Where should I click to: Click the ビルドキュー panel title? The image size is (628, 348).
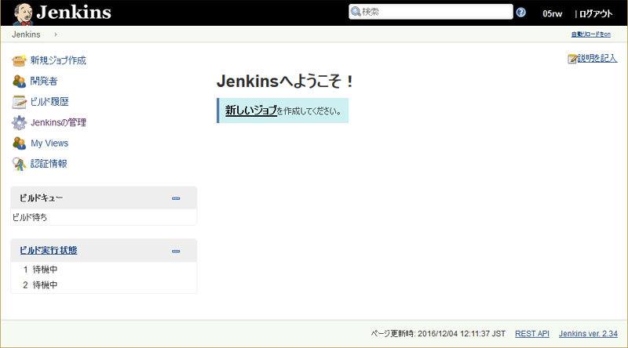pos(42,198)
